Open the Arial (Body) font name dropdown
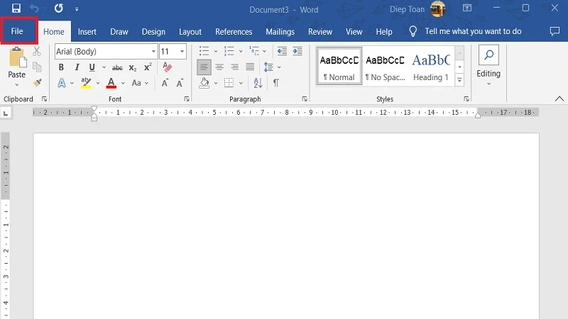568x319 pixels. tap(153, 51)
